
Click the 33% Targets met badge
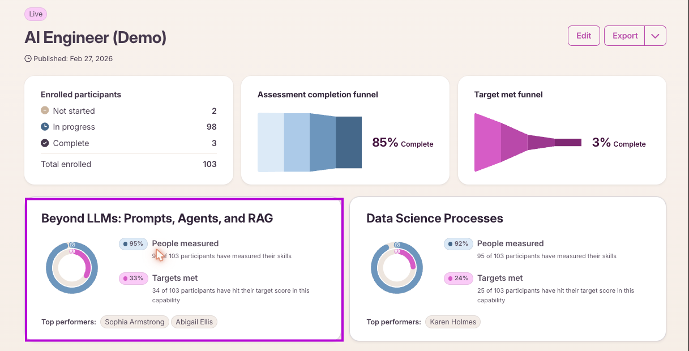point(133,279)
